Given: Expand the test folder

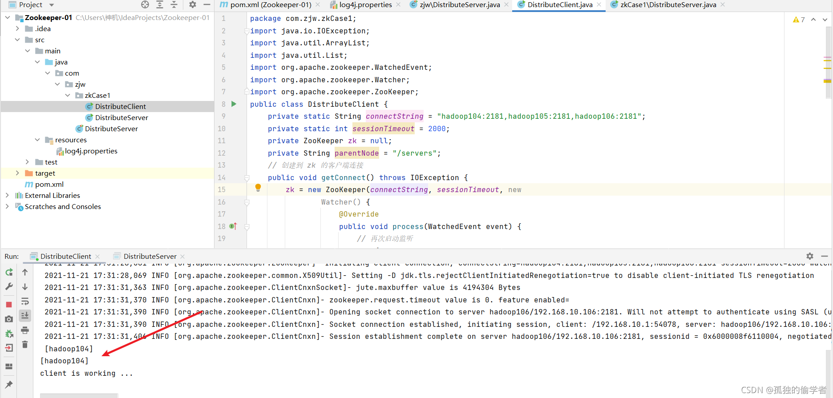Looking at the screenshot, I should [28, 162].
